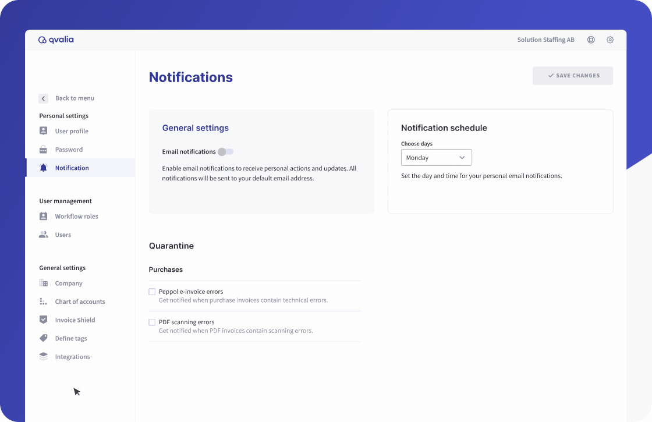652x422 pixels.
Task: Open the settings gear in the top bar
Action: point(610,40)
